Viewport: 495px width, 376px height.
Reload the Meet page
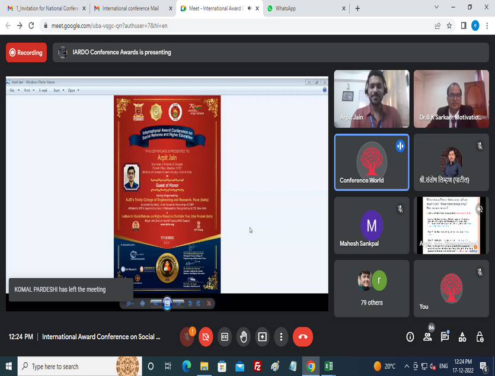(x=31, y=26)
